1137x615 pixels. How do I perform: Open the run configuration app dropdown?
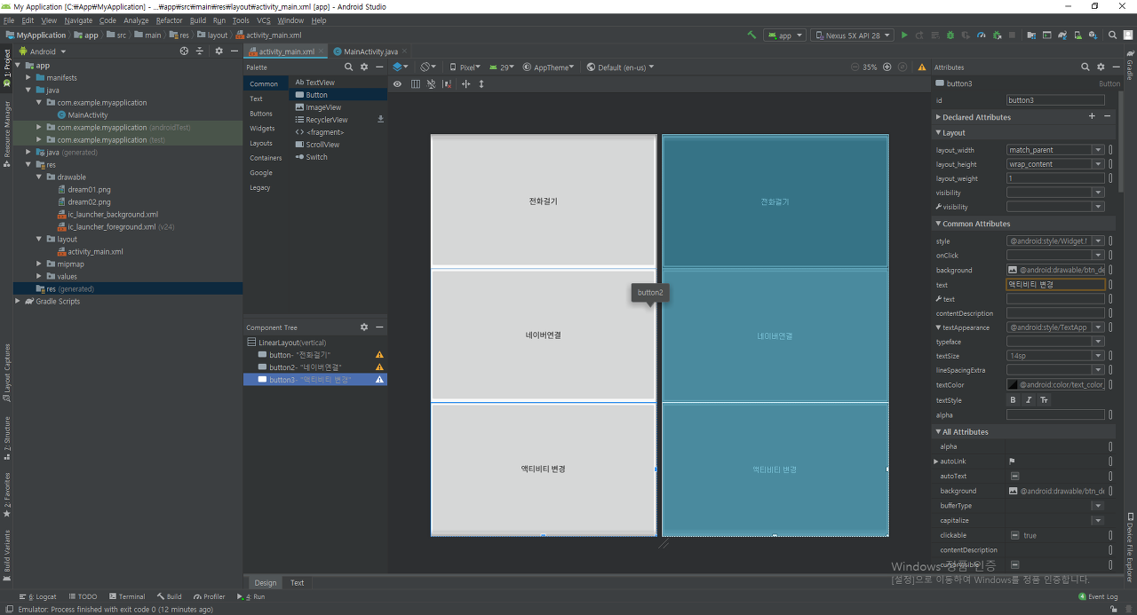(x=784, y=35)
